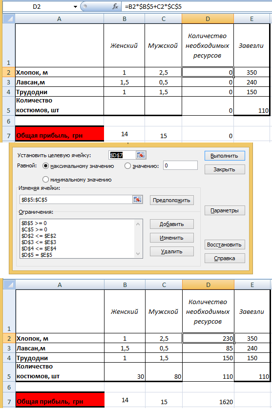Click the fx insert function icon
This screenshot has width=272, height=410.
[x=115, y=6]
